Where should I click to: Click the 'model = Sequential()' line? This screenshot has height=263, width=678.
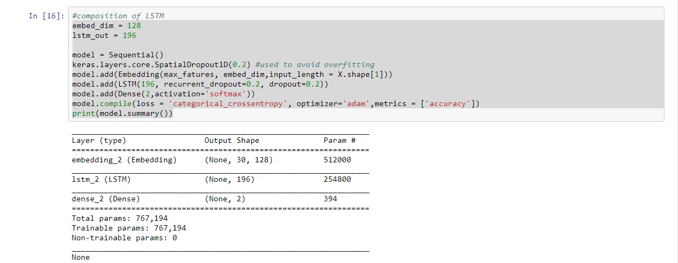pos(117,55)
